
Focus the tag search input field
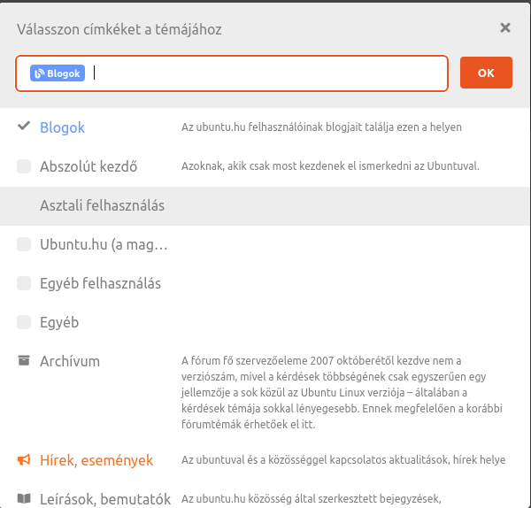[267, 73]
